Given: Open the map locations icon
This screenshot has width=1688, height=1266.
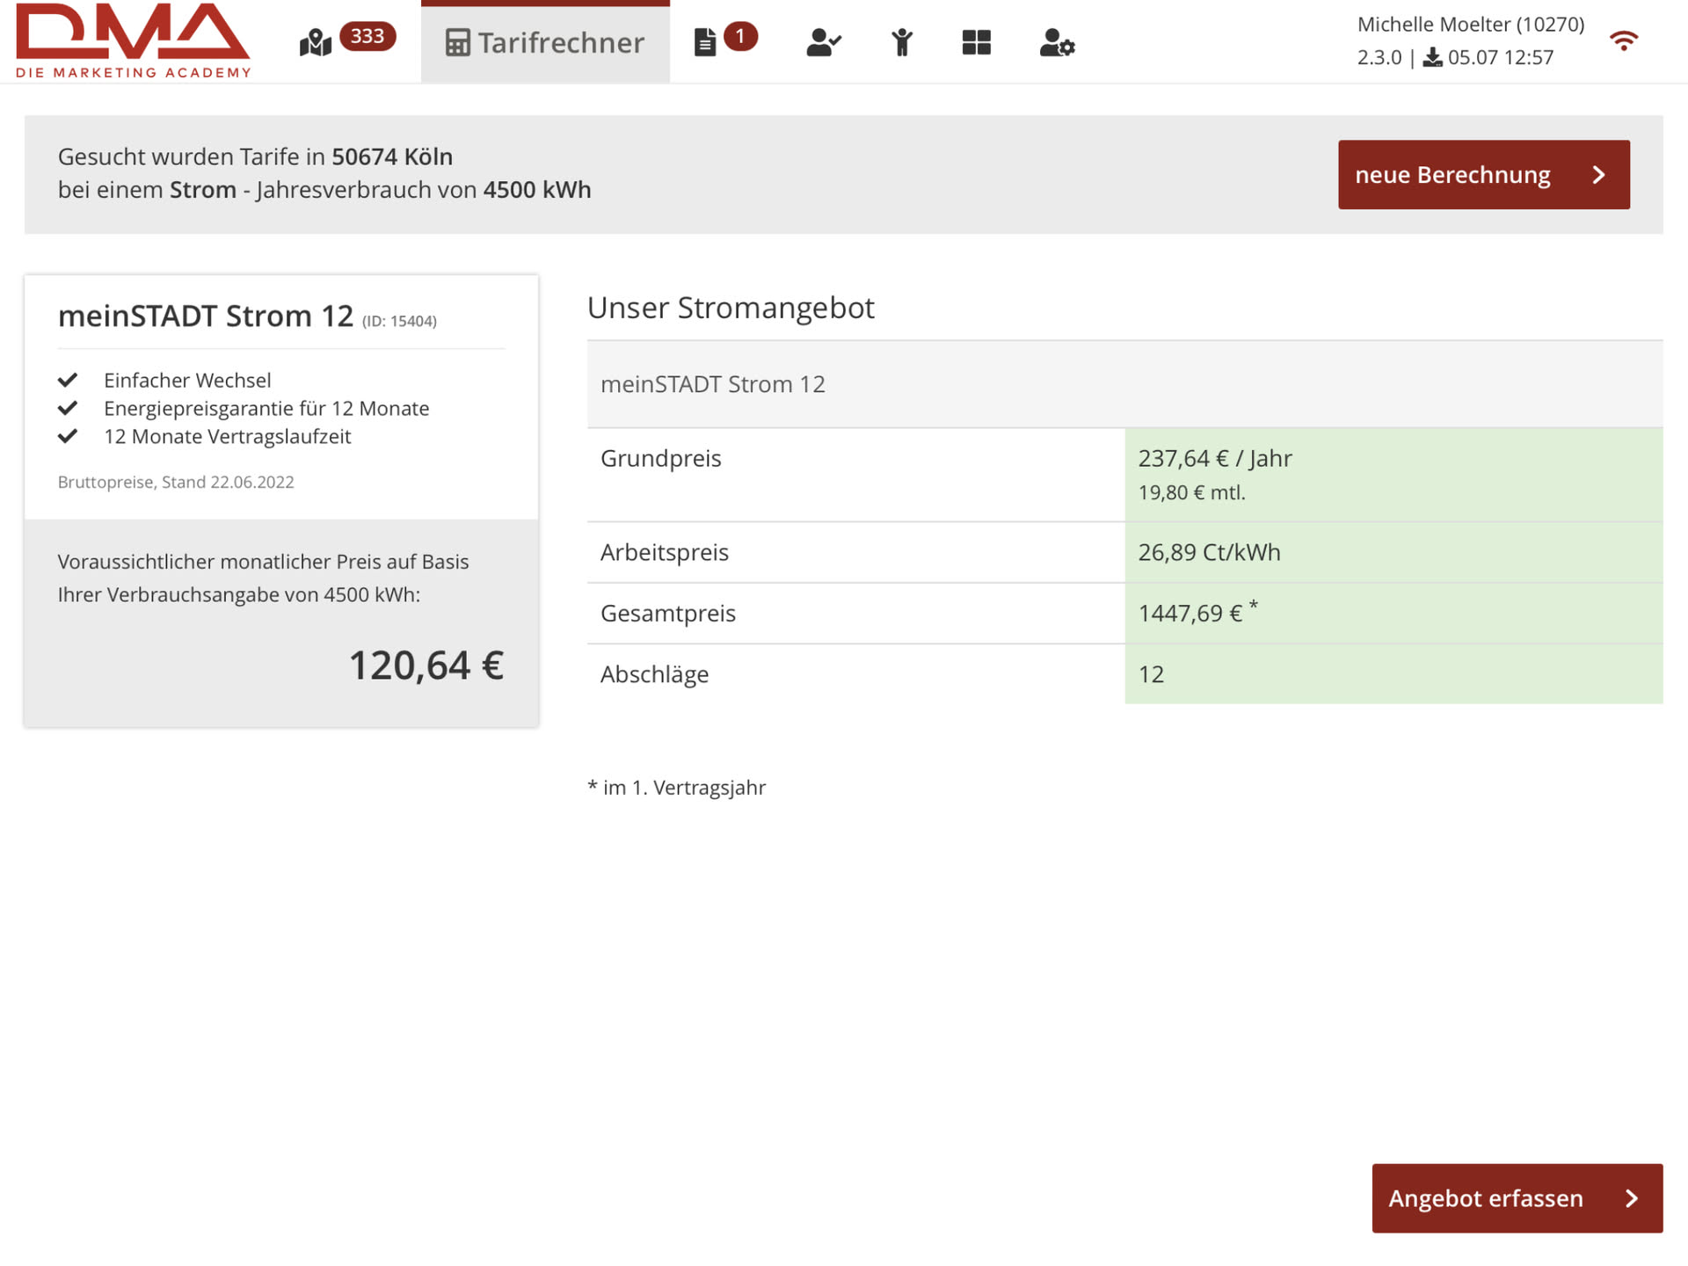Looking at the screenshot, I should (x=315, y=42).
